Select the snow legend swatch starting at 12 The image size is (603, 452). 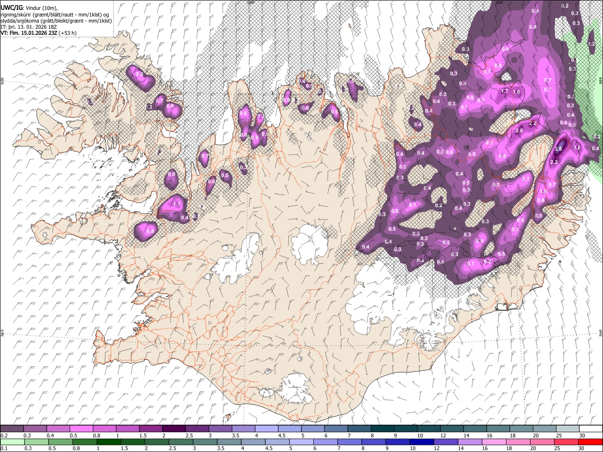(x=452, y=429)
